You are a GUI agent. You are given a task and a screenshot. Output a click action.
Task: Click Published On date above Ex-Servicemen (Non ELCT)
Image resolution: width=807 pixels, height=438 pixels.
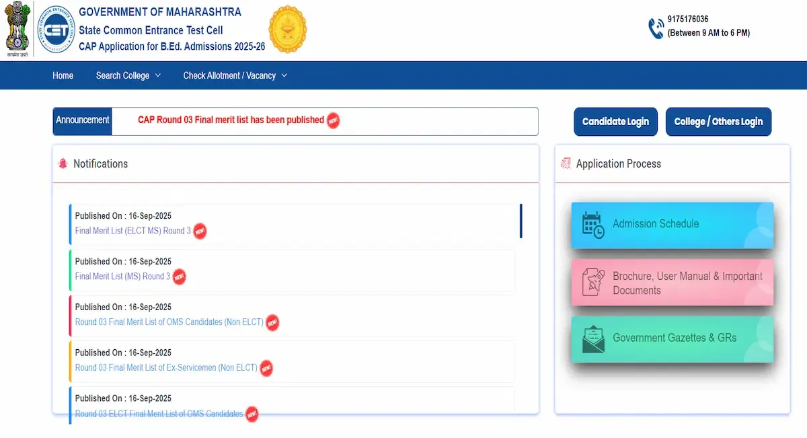coord(123,353)
